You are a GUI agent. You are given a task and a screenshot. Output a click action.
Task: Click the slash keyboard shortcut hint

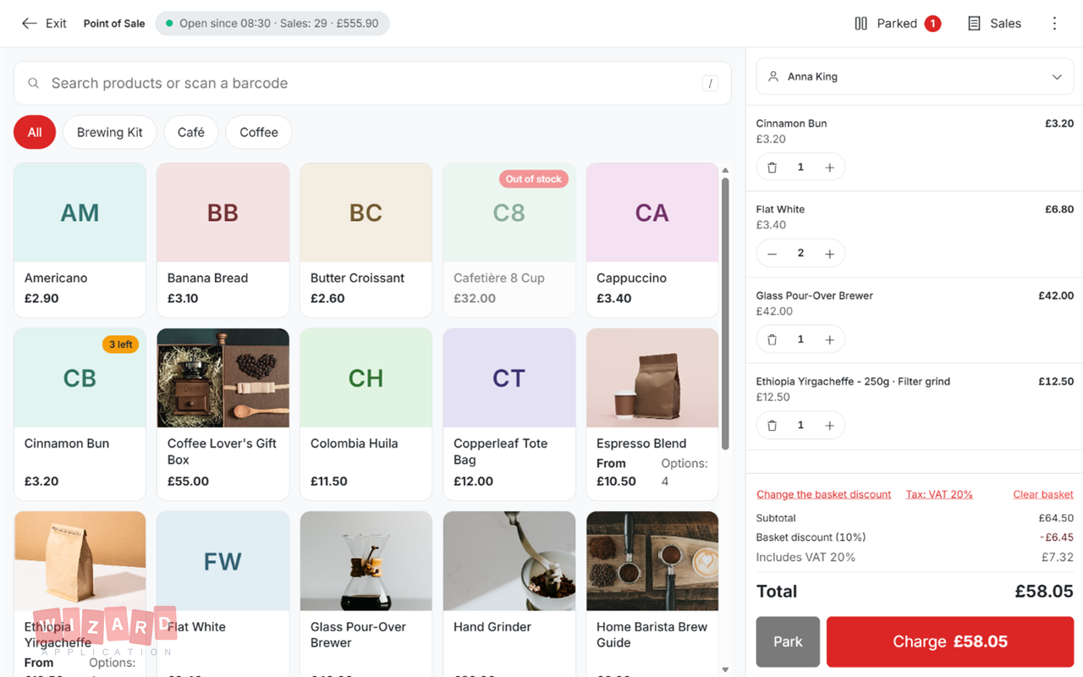point(710,83)
